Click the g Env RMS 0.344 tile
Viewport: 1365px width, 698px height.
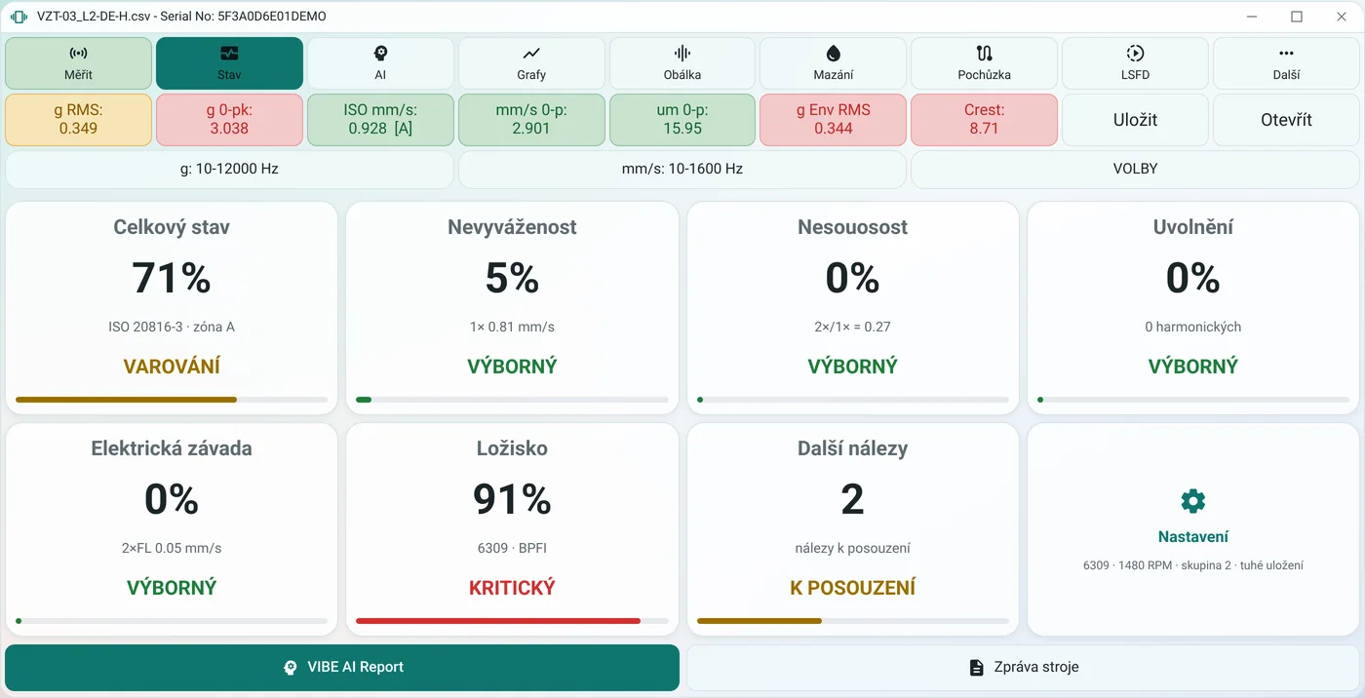click(834, 120)
